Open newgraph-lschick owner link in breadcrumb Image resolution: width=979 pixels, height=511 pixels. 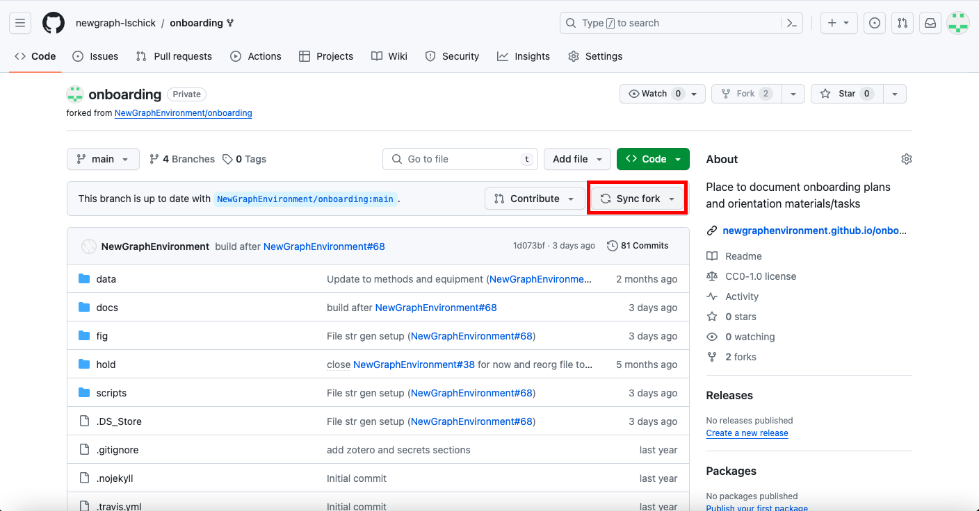pos(116,23)
